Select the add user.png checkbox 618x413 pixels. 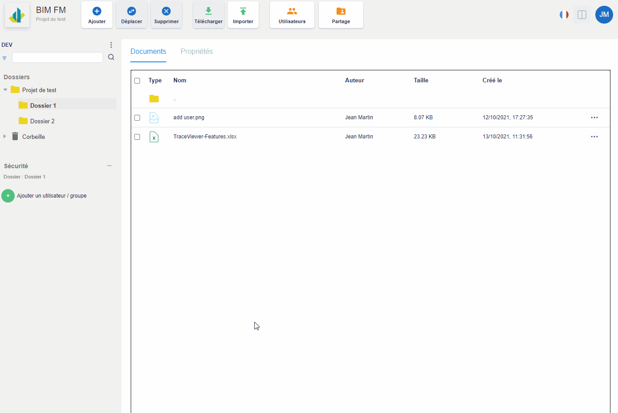(137, 118)
